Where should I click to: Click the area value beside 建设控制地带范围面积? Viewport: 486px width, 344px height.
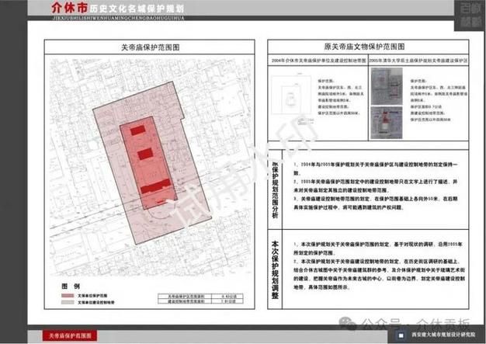coord(227,301)
